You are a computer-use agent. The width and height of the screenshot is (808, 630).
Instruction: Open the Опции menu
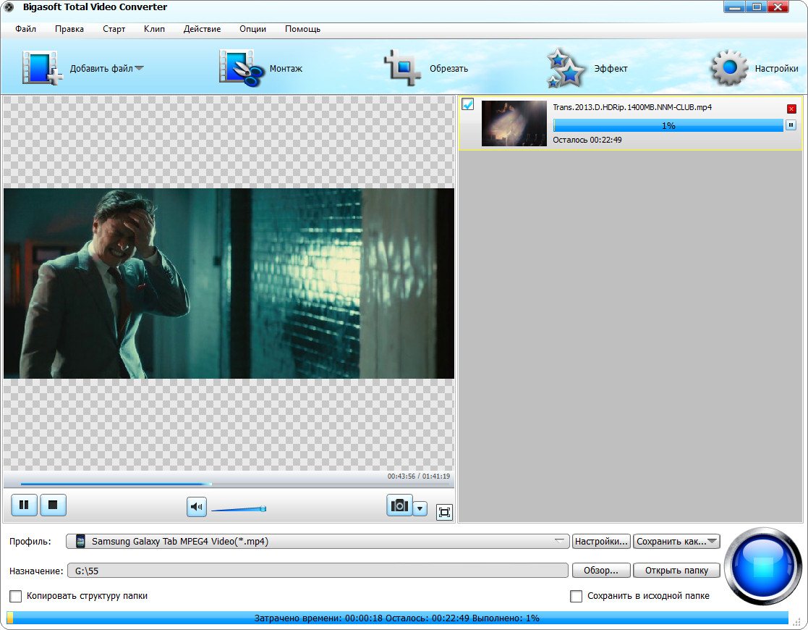pyautogui.click(x=253, y=29)
